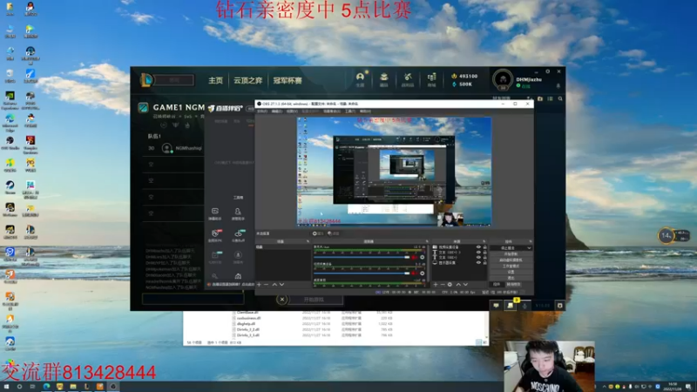Image resolution: width=697 pixels, height=392 pixels.
Task: Toggle lock on 文本 (GDI+) 3 source
Action: (484, 252)
